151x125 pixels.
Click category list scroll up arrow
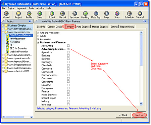coord(141,33)
